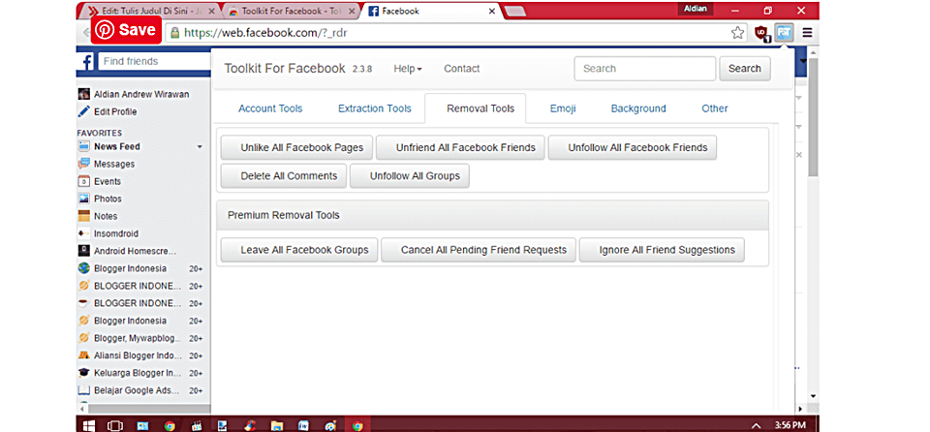The height and width of the screenshot is (432, 930).
Task: Click the Keluarga Blogger In group icon
Action: click(83, 373)
